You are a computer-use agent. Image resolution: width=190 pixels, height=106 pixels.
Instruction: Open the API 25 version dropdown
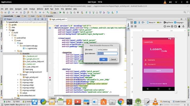pos(159,22)
